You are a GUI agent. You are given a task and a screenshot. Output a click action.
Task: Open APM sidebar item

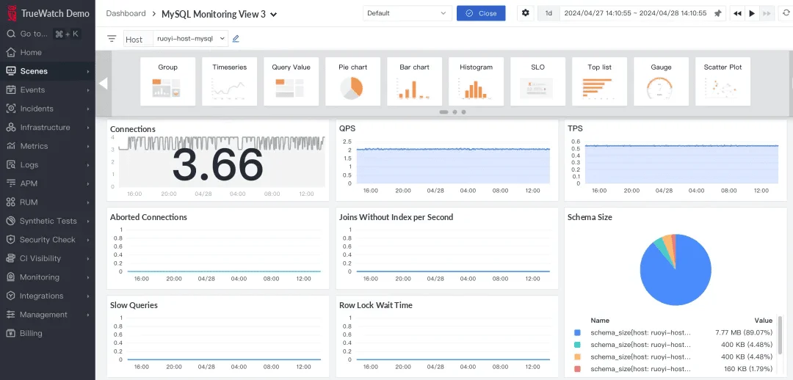48,183
